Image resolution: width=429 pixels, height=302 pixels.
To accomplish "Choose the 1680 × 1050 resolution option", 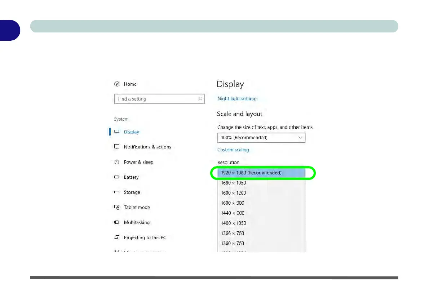I will click(234, 183).
